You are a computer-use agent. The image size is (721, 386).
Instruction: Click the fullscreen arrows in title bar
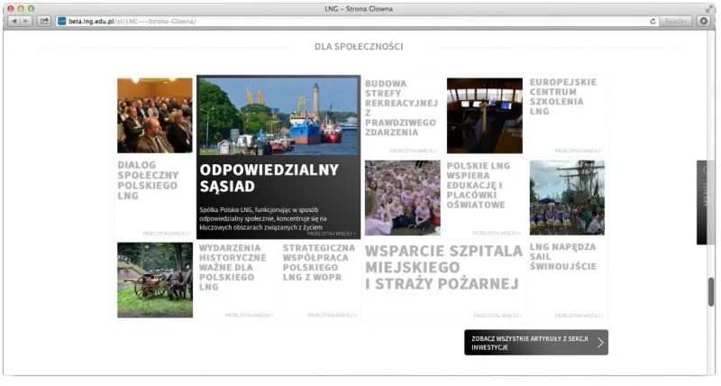709,7
